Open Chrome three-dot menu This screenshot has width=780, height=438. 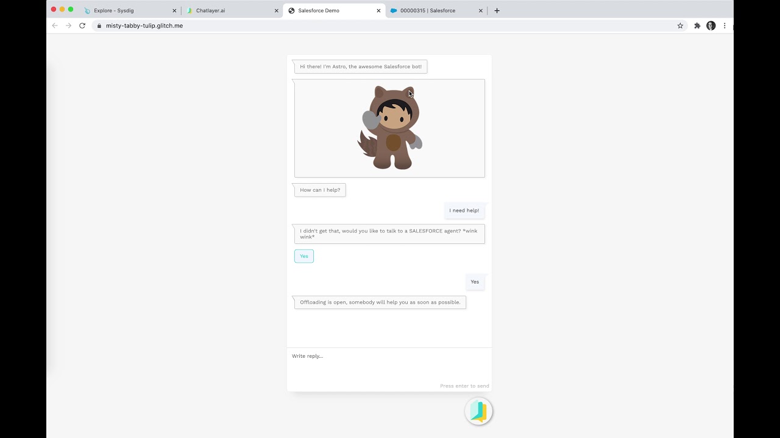(x=725, y=26)
